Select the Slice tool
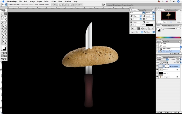The height and width of the screenshot is (114, 182). click(x=5, y=19)
